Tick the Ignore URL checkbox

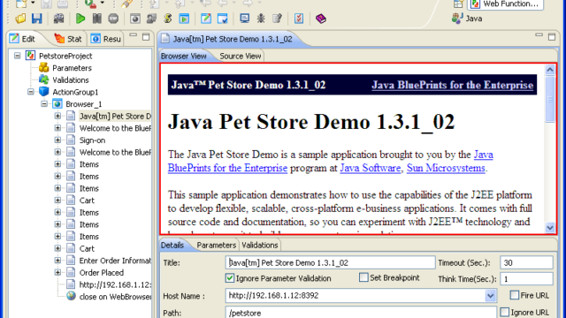pos(505,312)
